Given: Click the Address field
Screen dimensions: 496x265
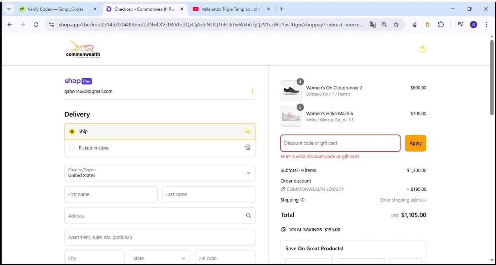Looking at the screenshot, I should coord(160,215).
